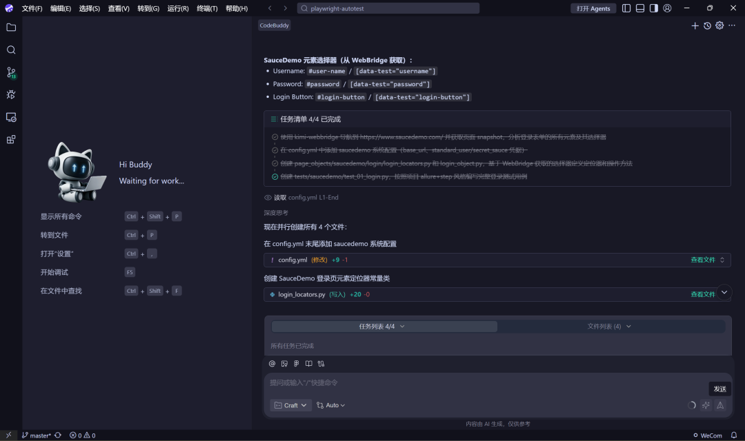Open the Run and Debug view
This screenshot has width=745, height=441.
[11, 94]
